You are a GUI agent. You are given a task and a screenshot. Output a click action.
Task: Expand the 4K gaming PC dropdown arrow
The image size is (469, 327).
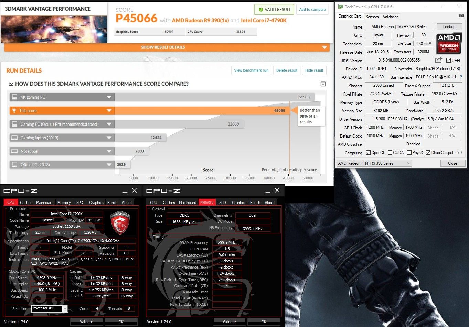coord(109,97)
